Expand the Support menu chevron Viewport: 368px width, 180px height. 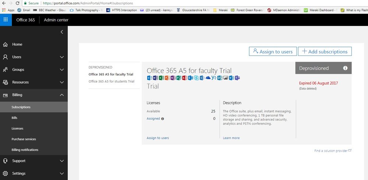[x=62, y=161]
